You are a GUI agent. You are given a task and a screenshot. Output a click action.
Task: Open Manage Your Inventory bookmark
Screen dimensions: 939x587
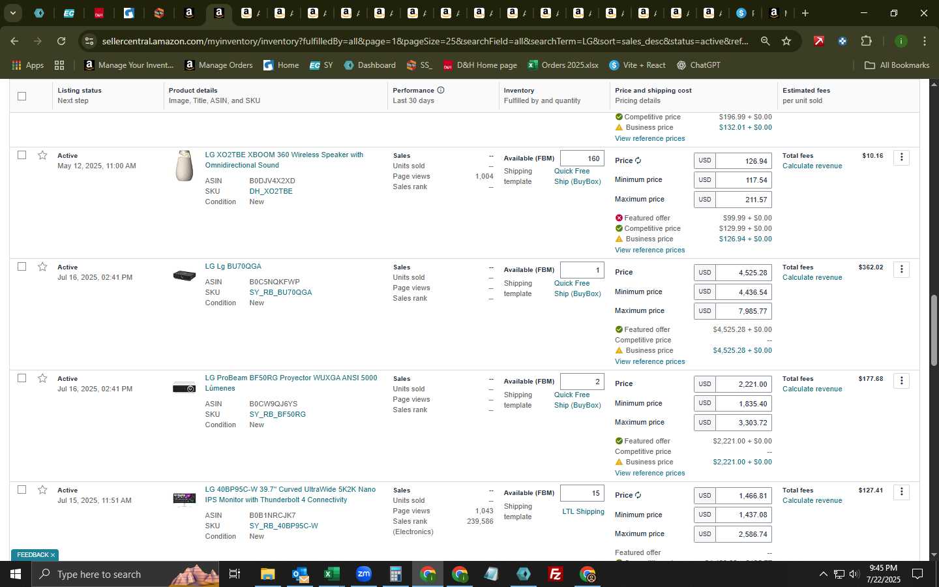point(129,65)
